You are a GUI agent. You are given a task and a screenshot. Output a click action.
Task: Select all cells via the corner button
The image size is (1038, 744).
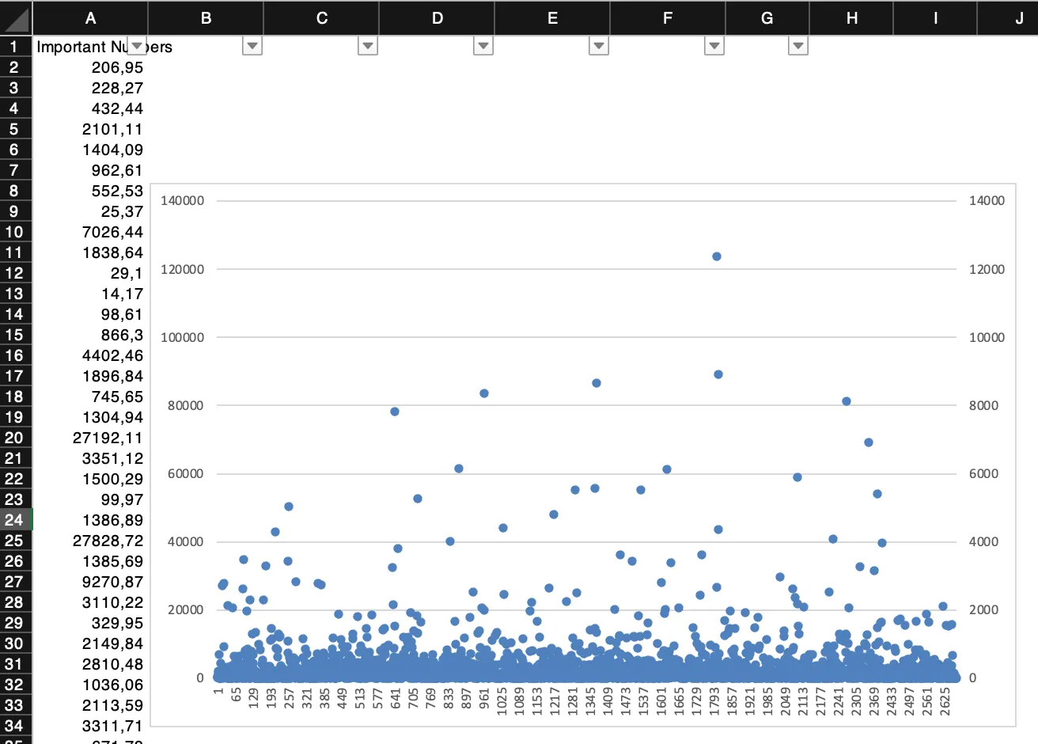click(15, 18)
